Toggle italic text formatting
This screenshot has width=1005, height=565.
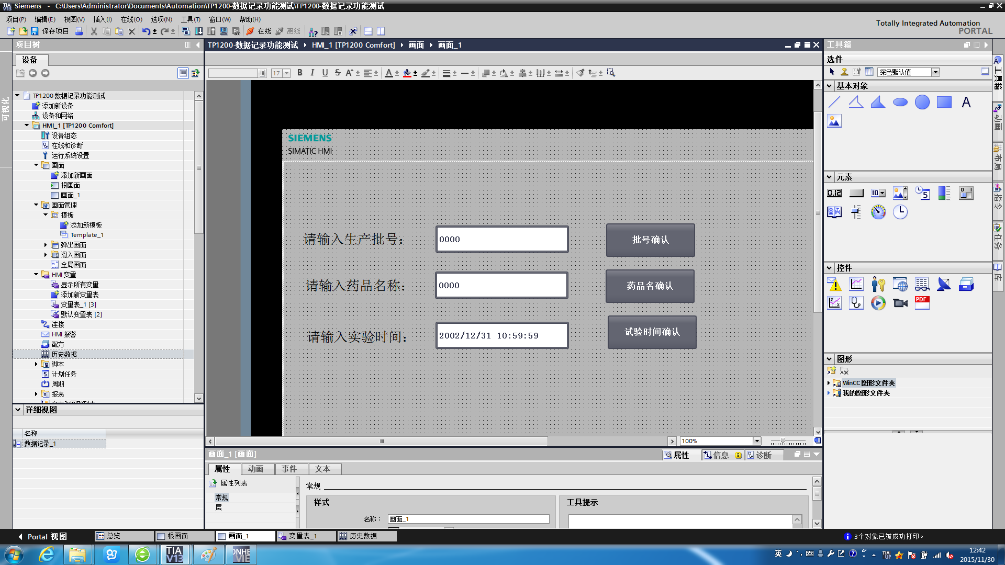(x=312, y=73)
